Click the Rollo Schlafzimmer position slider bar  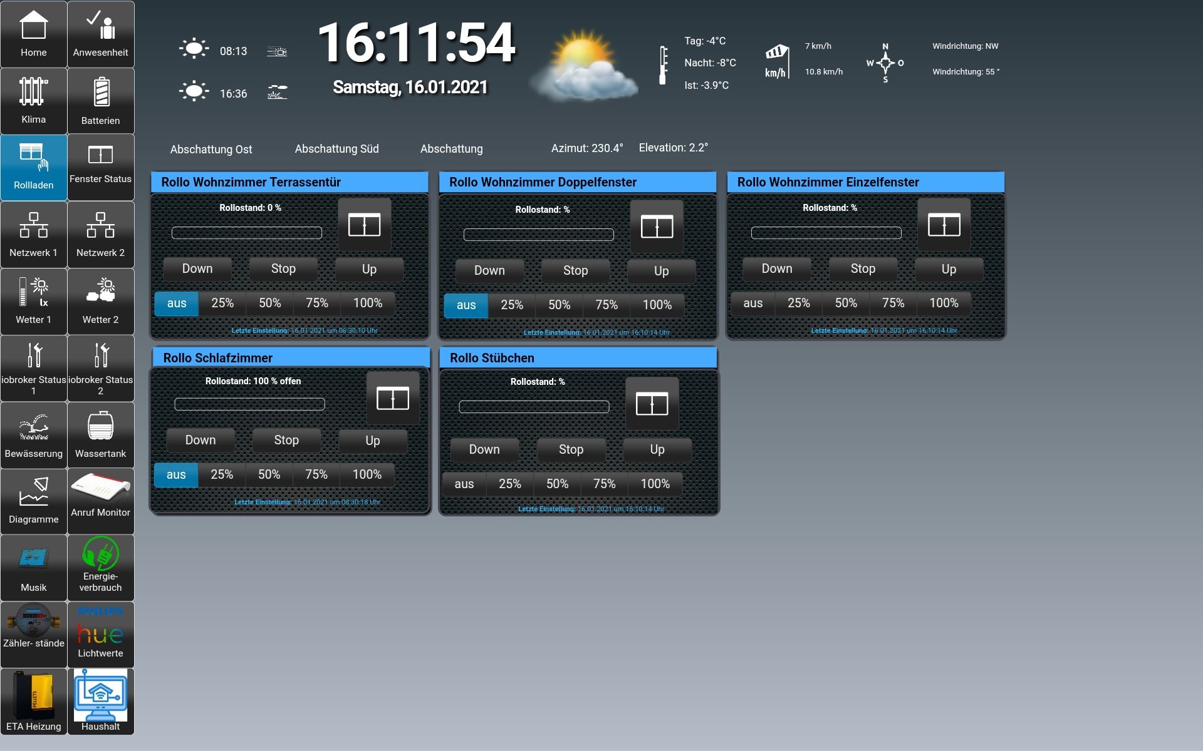249,404
